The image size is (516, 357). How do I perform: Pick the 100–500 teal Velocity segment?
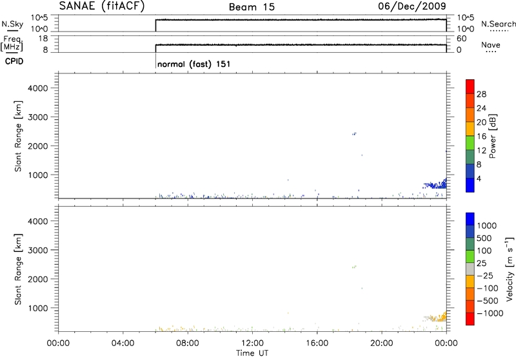(470, 244)
